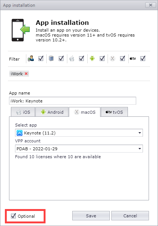
Task: Click the enterprise building filter icon
Action: click(x=51, y=58)
